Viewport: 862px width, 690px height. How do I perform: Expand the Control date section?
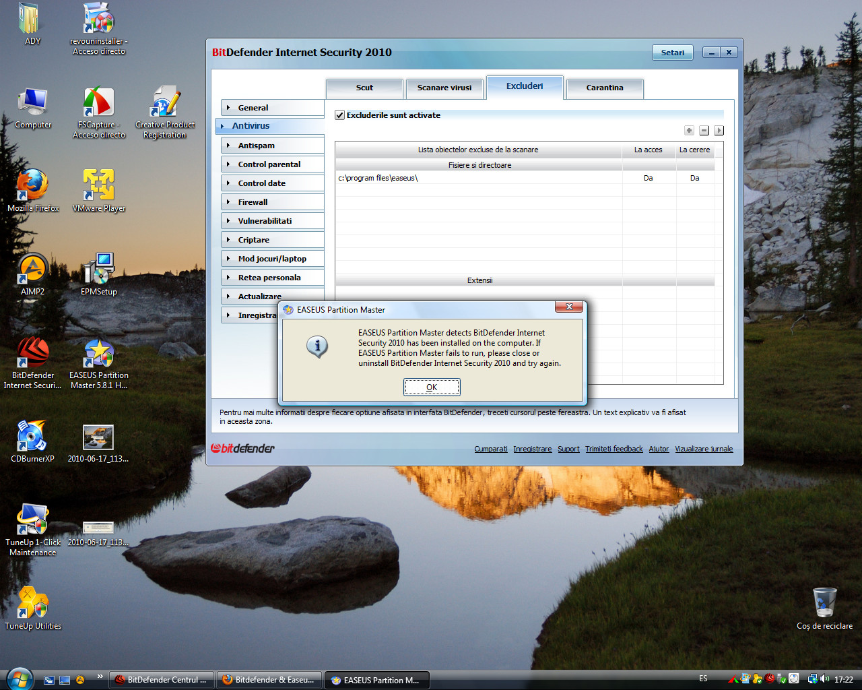[x=273, y=183]
